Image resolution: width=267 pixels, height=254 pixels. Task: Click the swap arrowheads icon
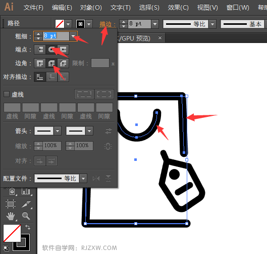[109, 131]
